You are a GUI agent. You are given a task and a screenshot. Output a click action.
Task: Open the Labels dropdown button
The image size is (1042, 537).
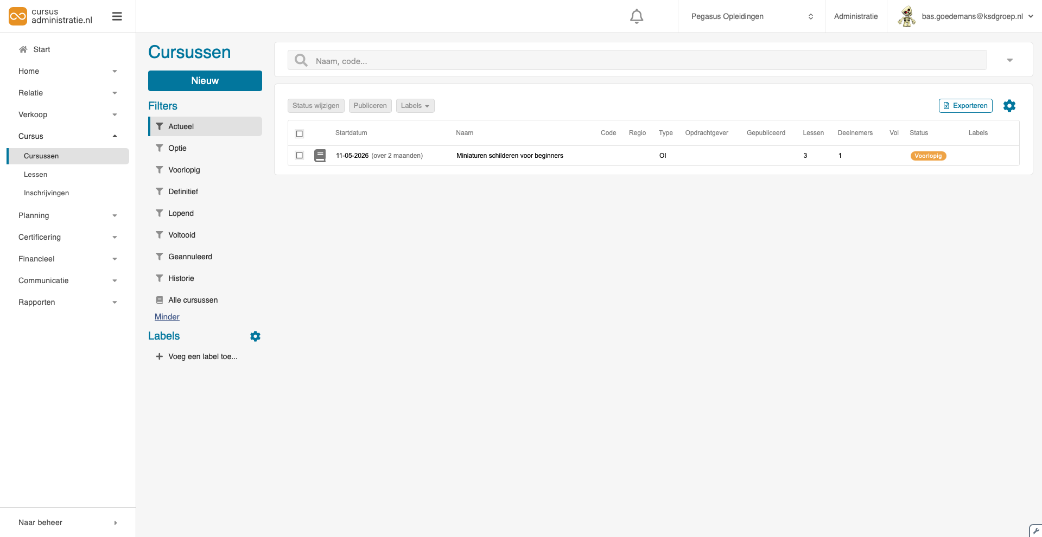click(415, 106)
